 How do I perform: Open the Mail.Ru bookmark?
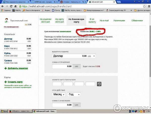pyautogui.click(x=17, y=10)
